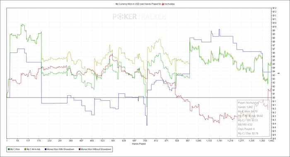Click the x-axis tick label 1,161
This screenshot has height=157, width=290.
(220, 141)
